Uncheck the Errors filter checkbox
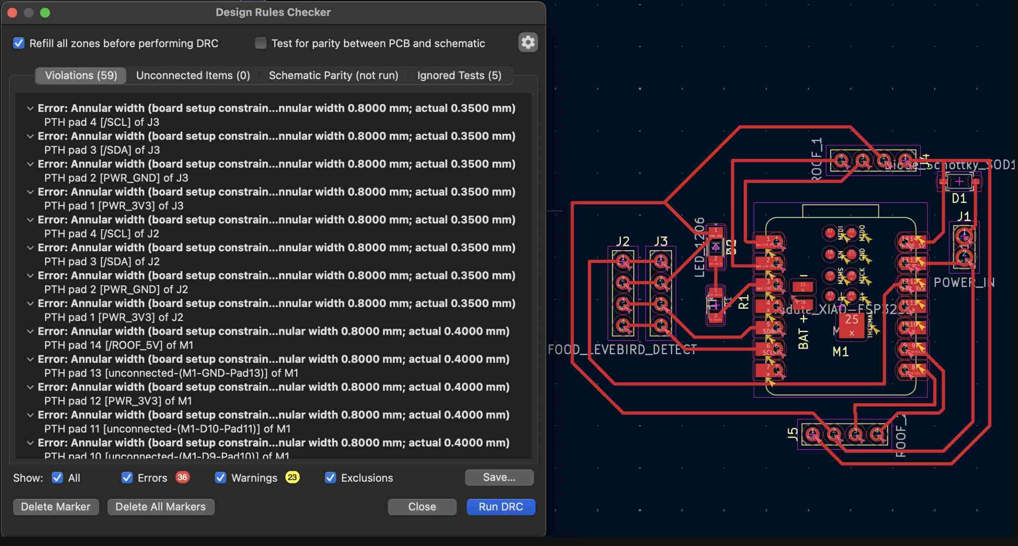The height and width of the screenshot is (546, 1018). 127,478
